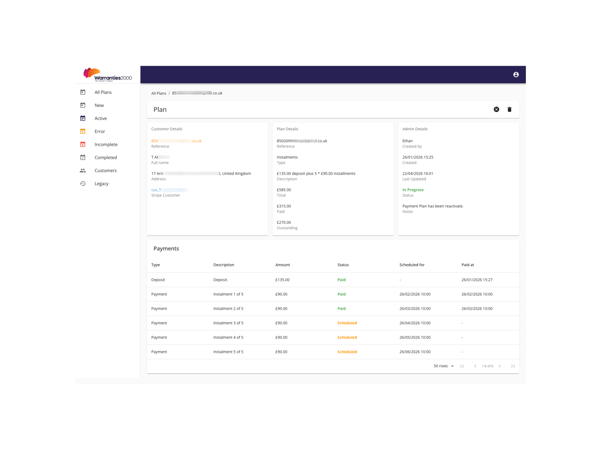Click the Legacy history icon
Screen dimensions: 601x450
(83, 184)
